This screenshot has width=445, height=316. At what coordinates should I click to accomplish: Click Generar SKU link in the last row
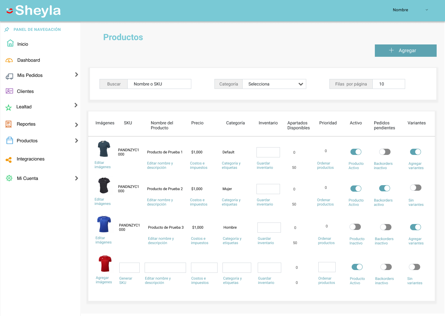tap(125, 281)
